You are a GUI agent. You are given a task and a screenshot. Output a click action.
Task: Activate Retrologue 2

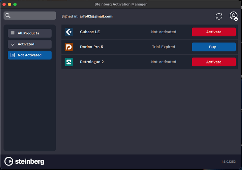tap(214, 62)
